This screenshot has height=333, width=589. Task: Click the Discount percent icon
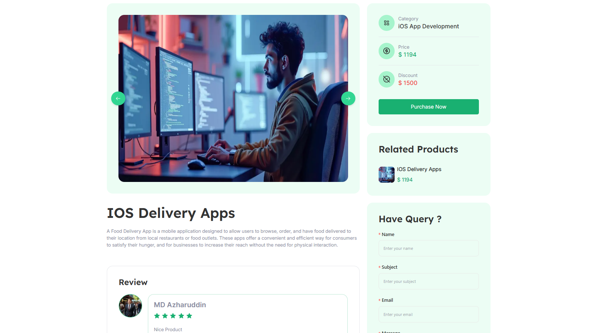(x=387, y=79)
